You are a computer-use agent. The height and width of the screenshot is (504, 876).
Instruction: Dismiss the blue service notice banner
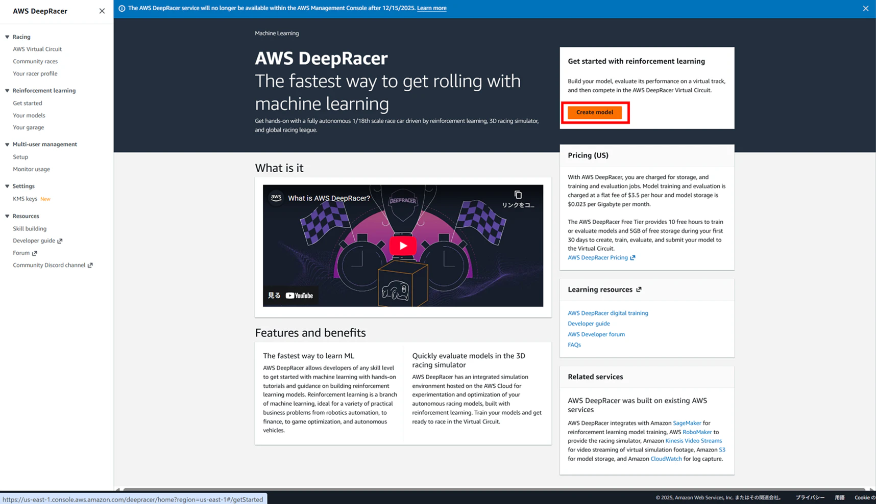[x=865, y=8]
